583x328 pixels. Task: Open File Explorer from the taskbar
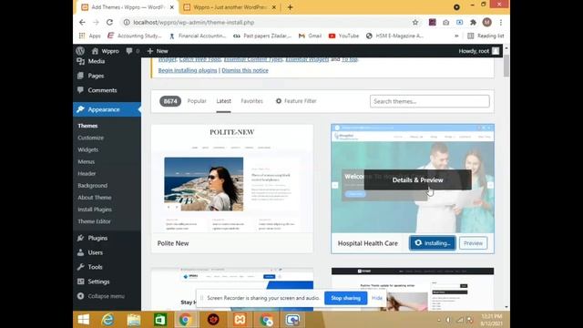click(134, 320)
